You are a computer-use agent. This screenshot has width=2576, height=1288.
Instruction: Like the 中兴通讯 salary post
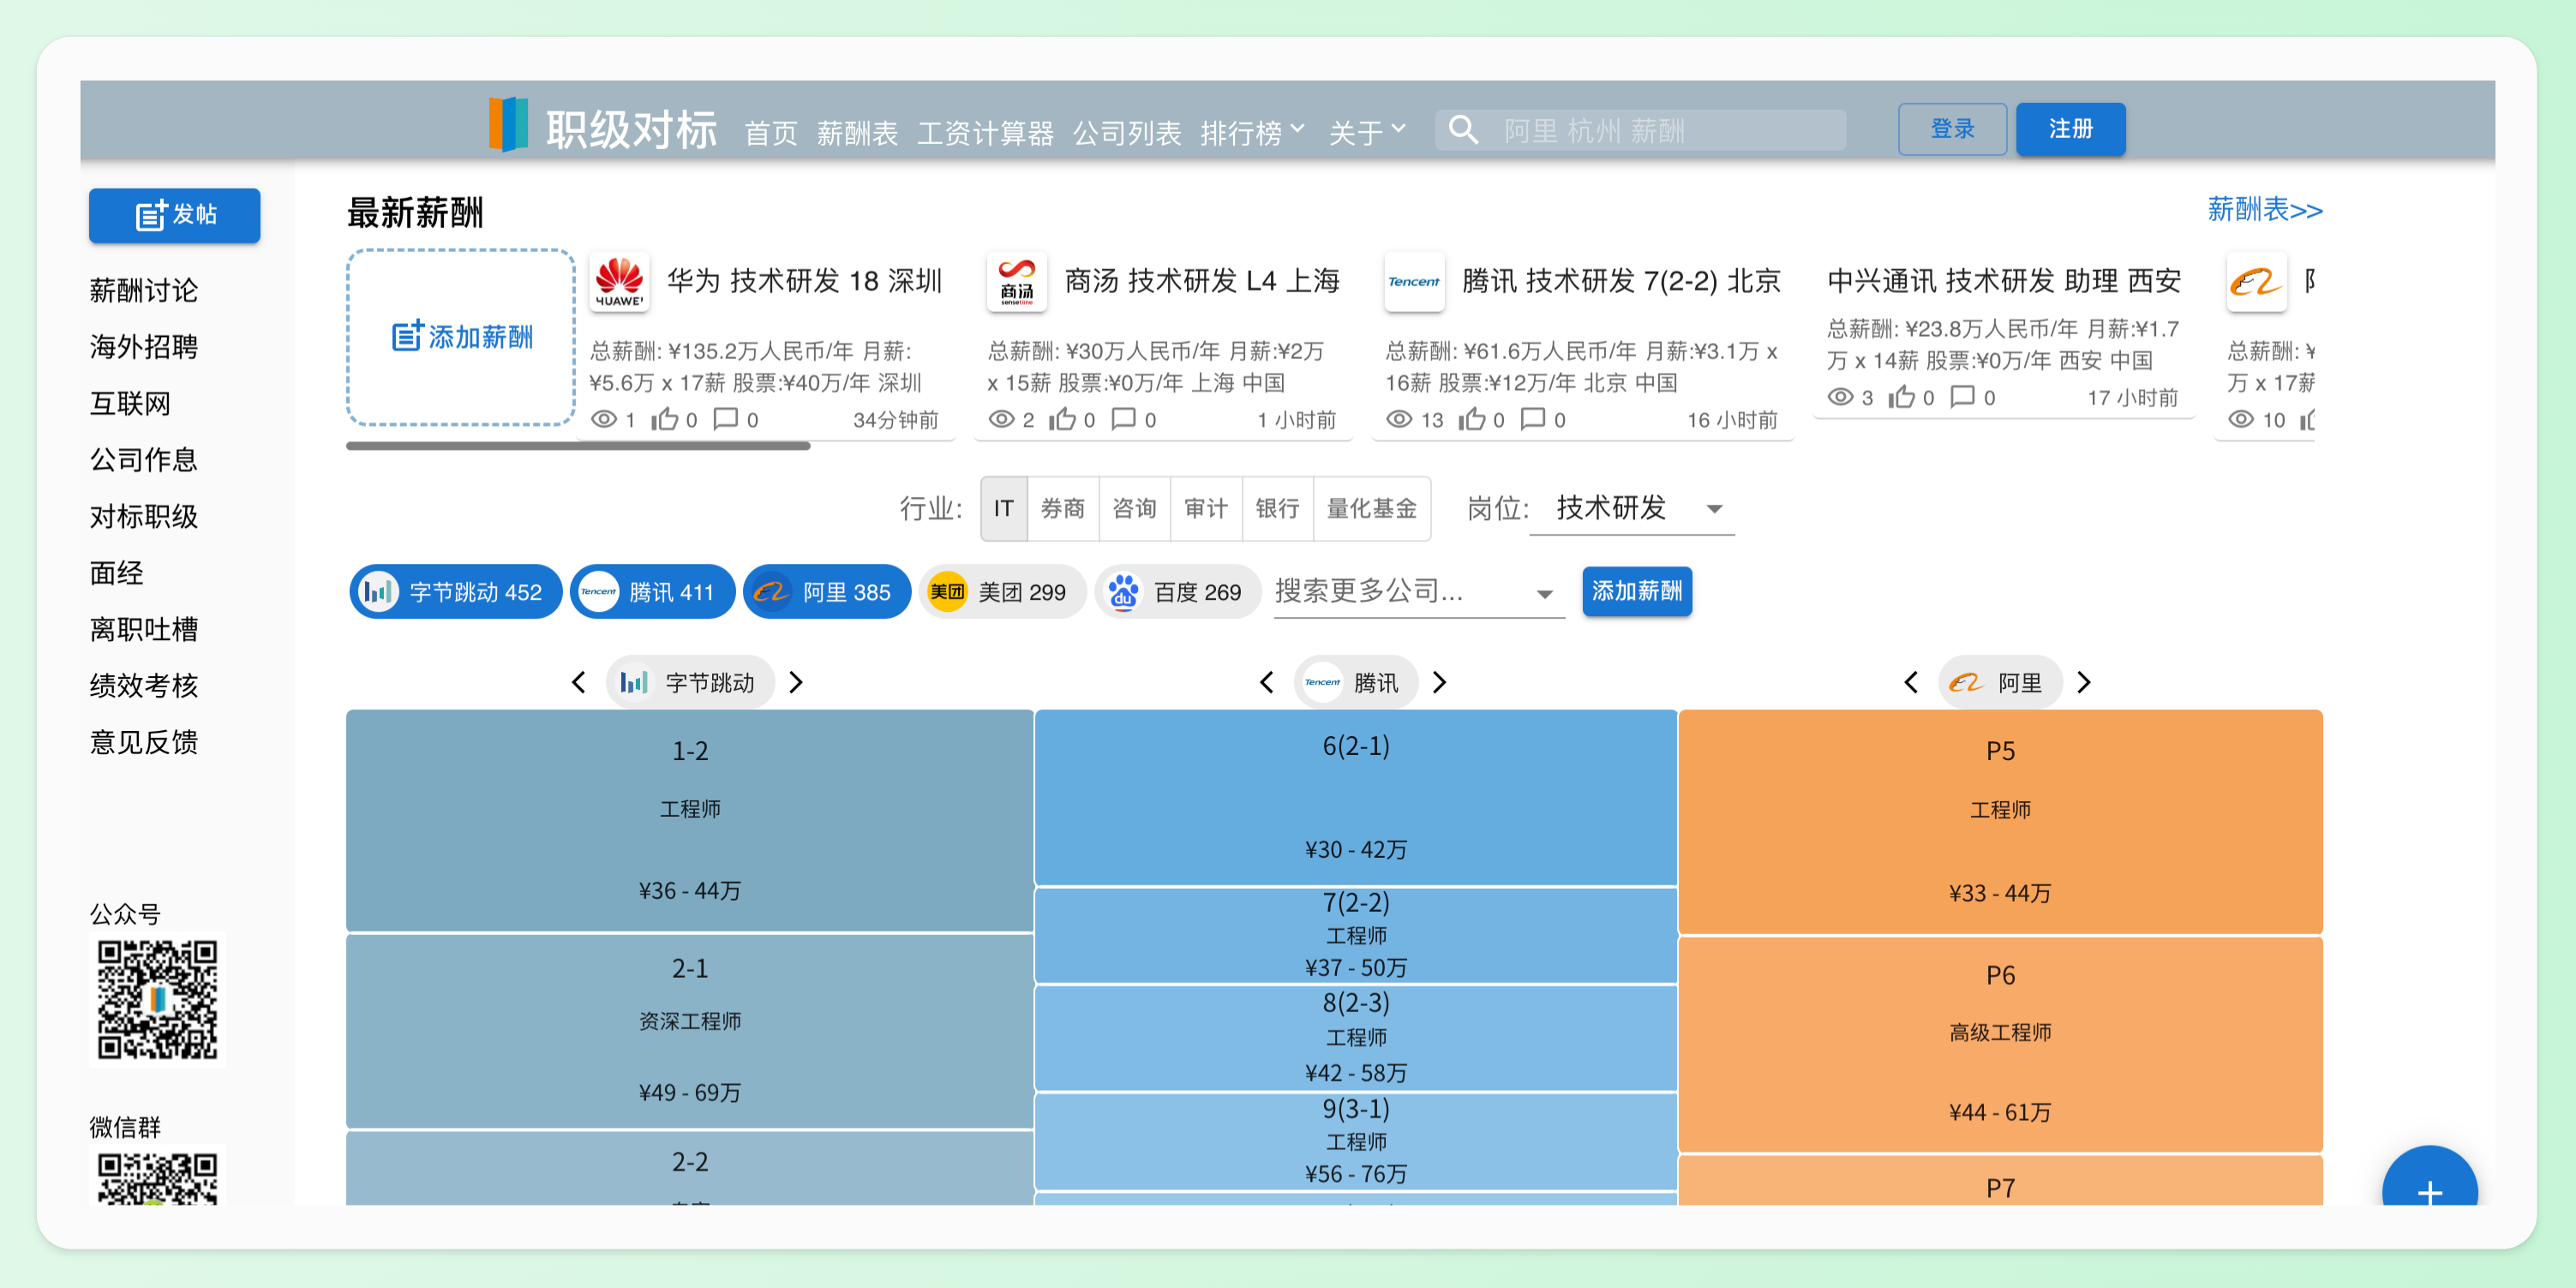click(x=1901, y=397)
